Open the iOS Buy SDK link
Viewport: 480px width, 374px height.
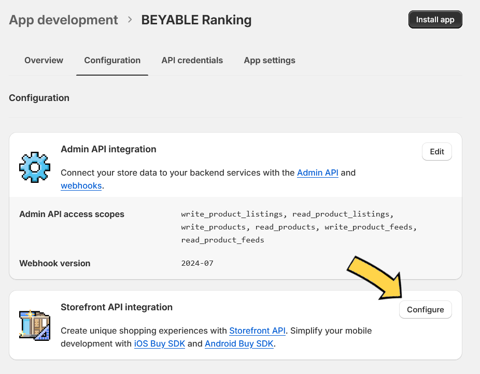pos(160,344)
